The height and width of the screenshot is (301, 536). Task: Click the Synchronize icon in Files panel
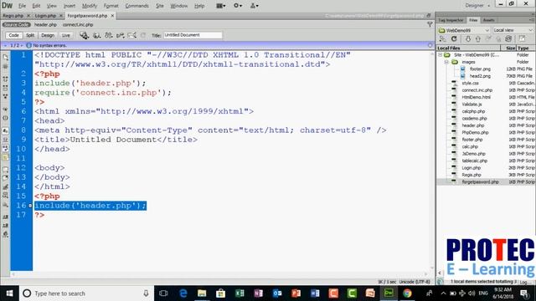click(x=508, y=39)
